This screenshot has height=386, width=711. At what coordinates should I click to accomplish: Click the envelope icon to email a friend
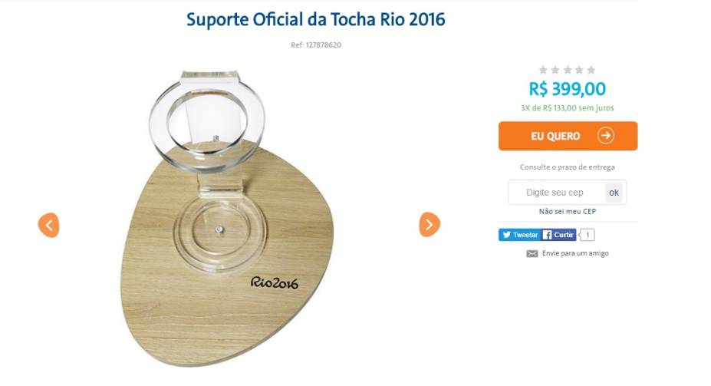coord(532,253)
